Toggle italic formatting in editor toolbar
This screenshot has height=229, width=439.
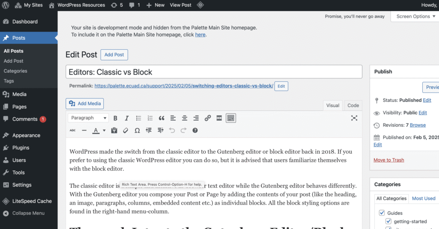click(x=126, y=118)
